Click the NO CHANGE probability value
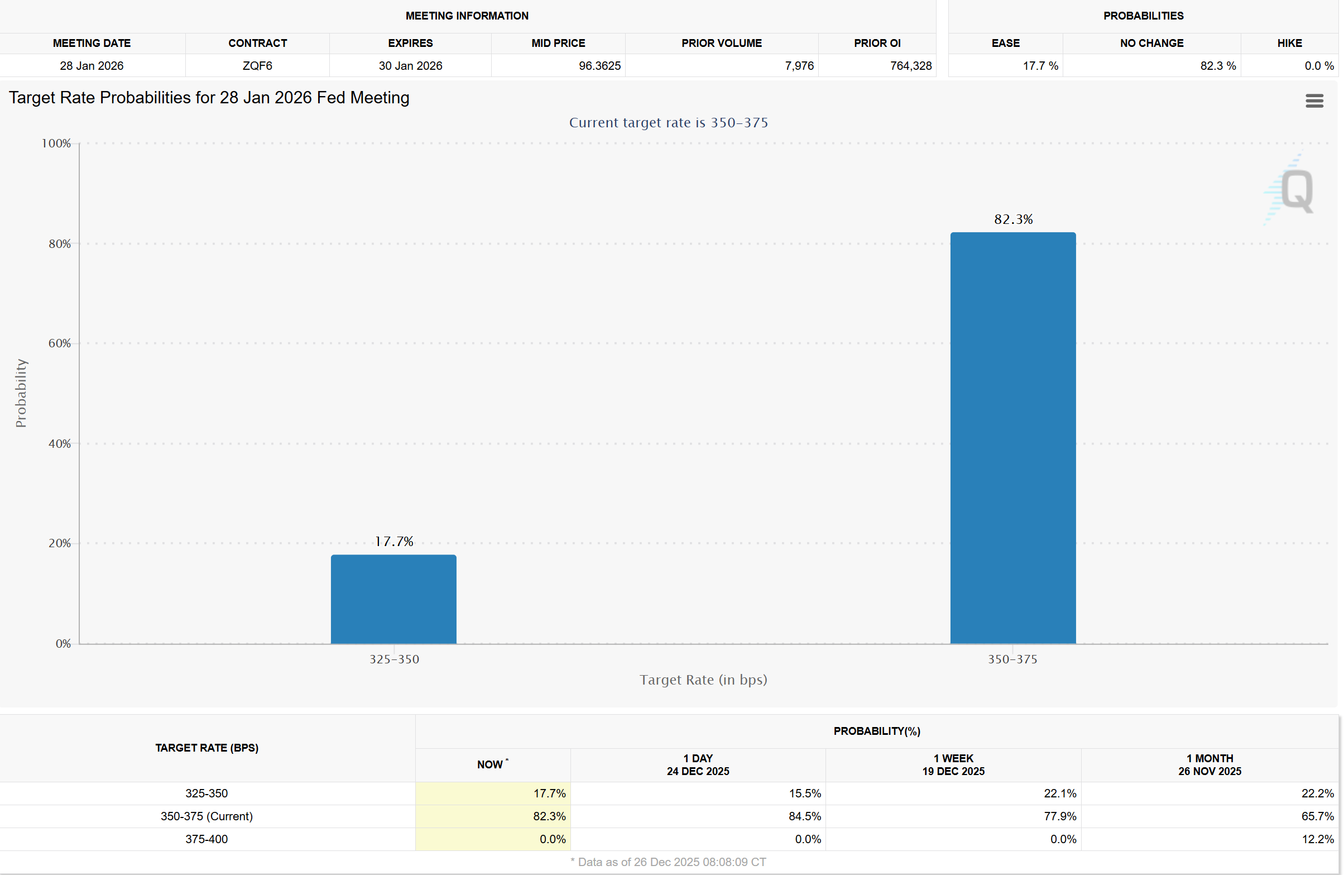Viewport: 1344px width, 875px height. pyautogui.click(x=1217, y=65)
